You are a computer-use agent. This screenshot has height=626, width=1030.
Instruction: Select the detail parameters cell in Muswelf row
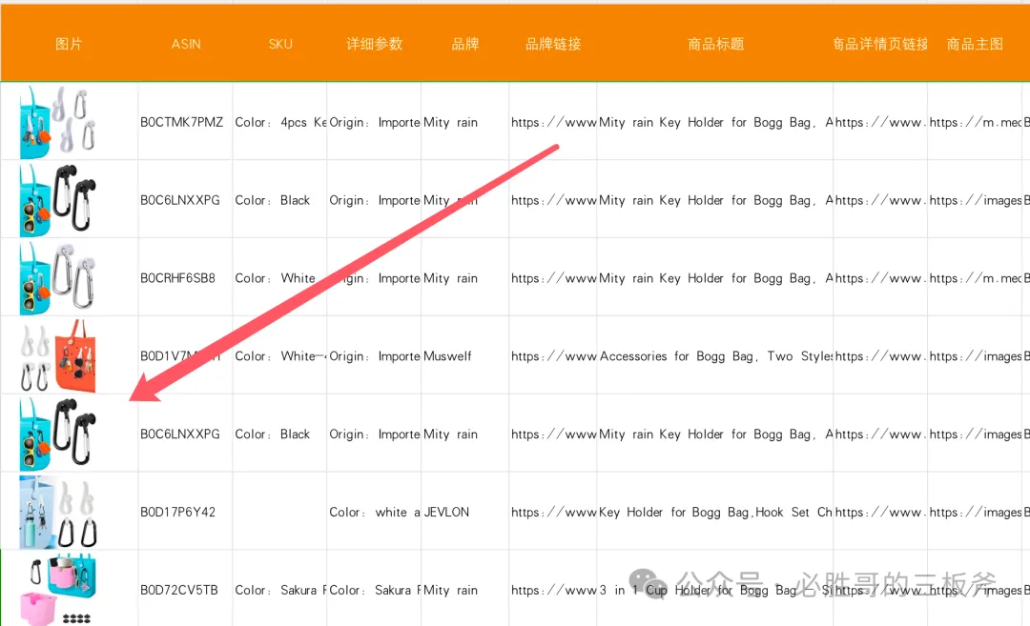click(x=375, y=356)
